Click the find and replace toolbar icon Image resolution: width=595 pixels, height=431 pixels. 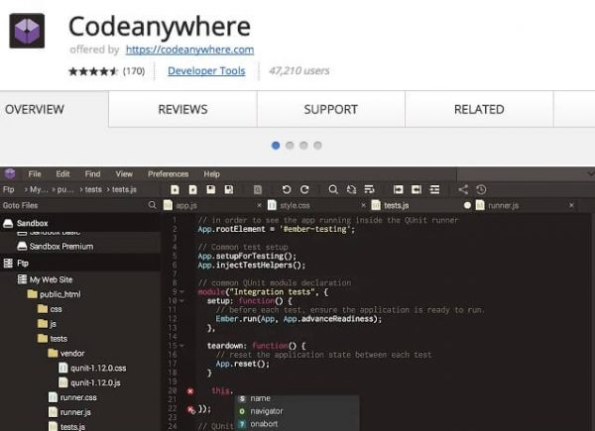[351, 189]
